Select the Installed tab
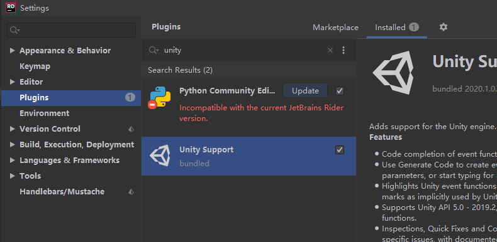 pos(397,28)
